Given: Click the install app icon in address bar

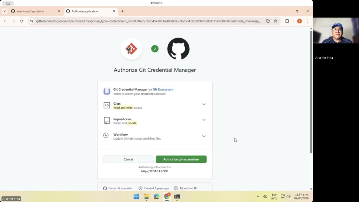Looking at the screenshot, I should (x=268, y=21).
